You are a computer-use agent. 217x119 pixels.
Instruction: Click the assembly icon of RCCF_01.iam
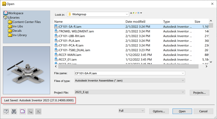coord(56,59)
